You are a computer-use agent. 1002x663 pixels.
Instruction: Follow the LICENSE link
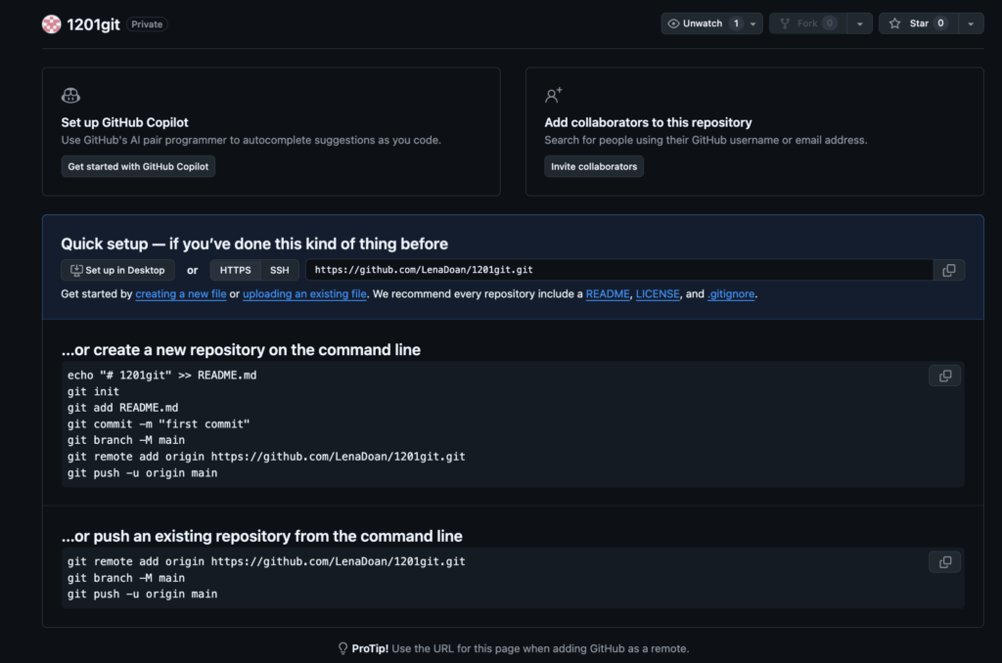(658, 293)
